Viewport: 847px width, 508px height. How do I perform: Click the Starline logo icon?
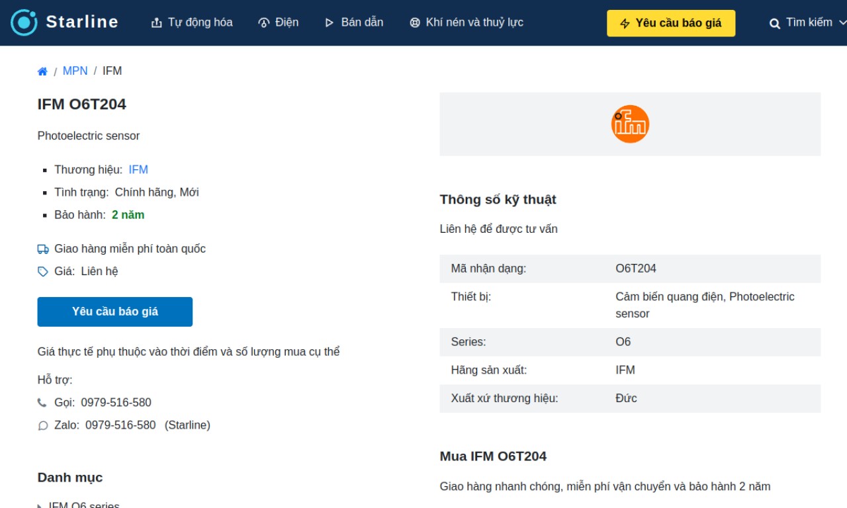click(x=24, y=22)
